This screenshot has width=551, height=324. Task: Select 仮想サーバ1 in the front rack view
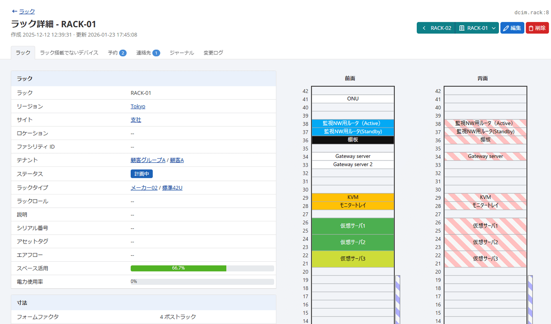[353, 226]
